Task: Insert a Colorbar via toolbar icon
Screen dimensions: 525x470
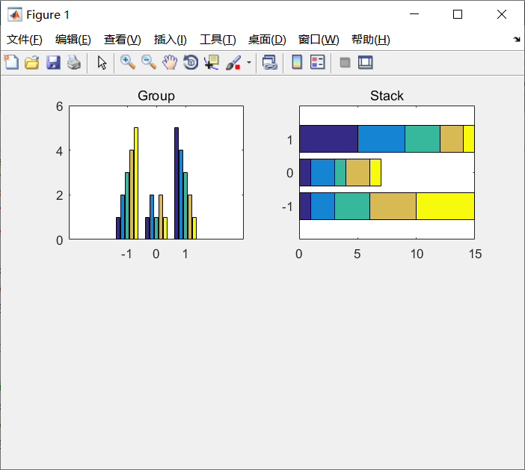Action: [297, 62]
